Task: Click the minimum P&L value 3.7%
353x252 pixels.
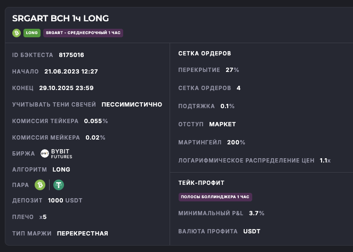Action: click(x=256, y=213)
